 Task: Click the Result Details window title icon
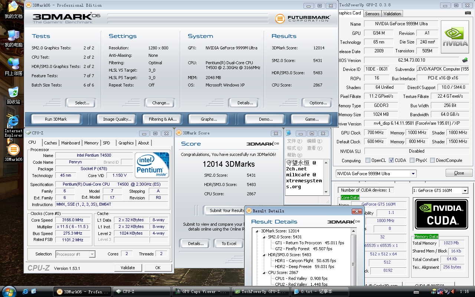249,211
